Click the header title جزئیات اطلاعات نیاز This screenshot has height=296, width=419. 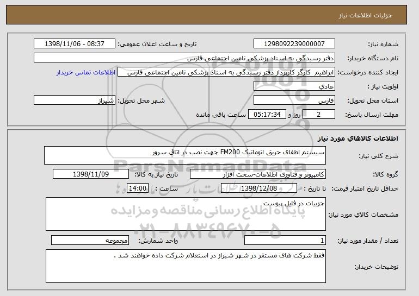click(365, 15)
